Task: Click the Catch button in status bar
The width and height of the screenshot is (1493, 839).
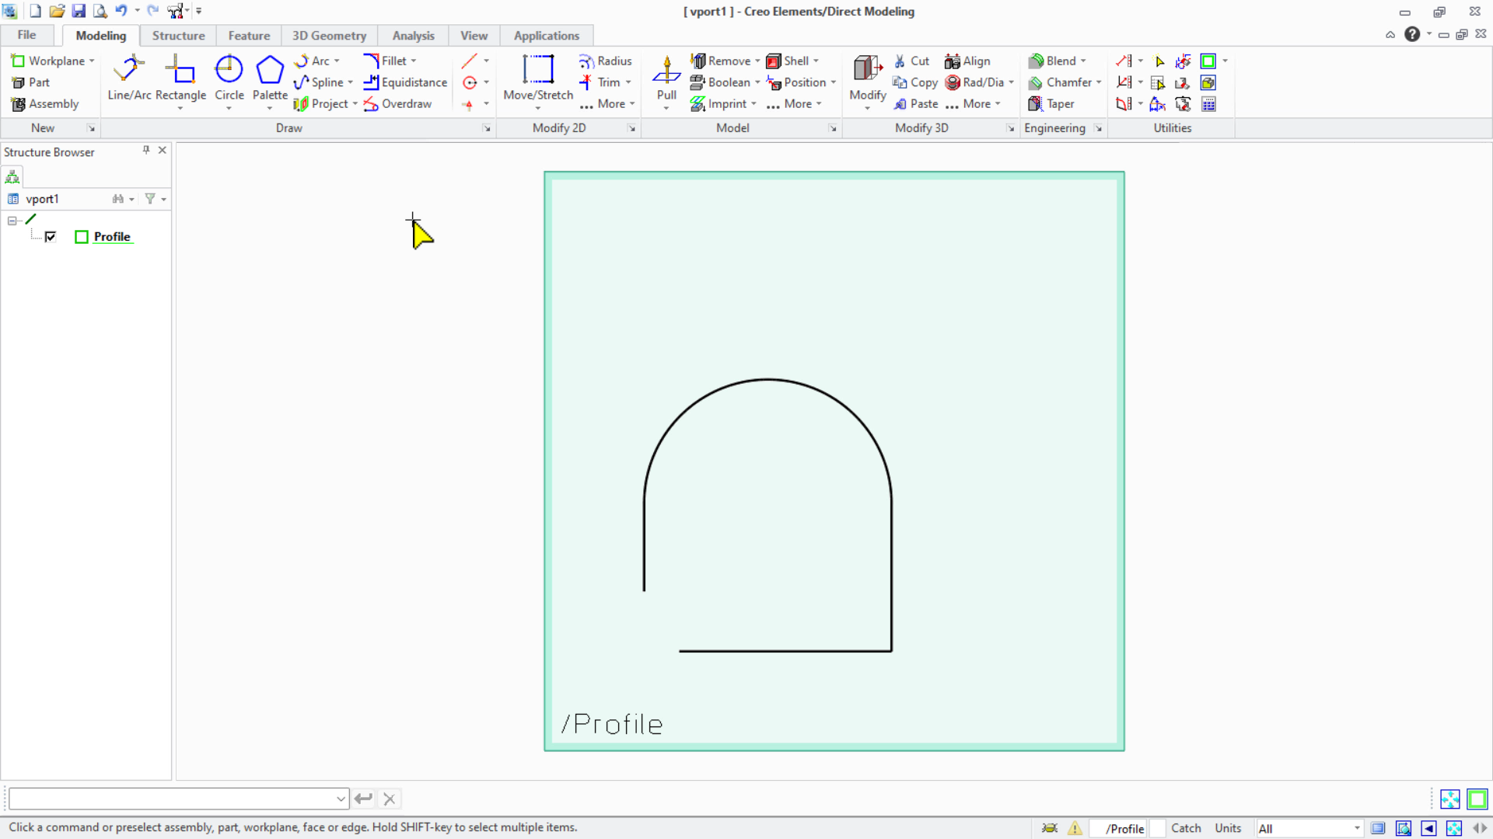Action: (x=1186, y=829)
